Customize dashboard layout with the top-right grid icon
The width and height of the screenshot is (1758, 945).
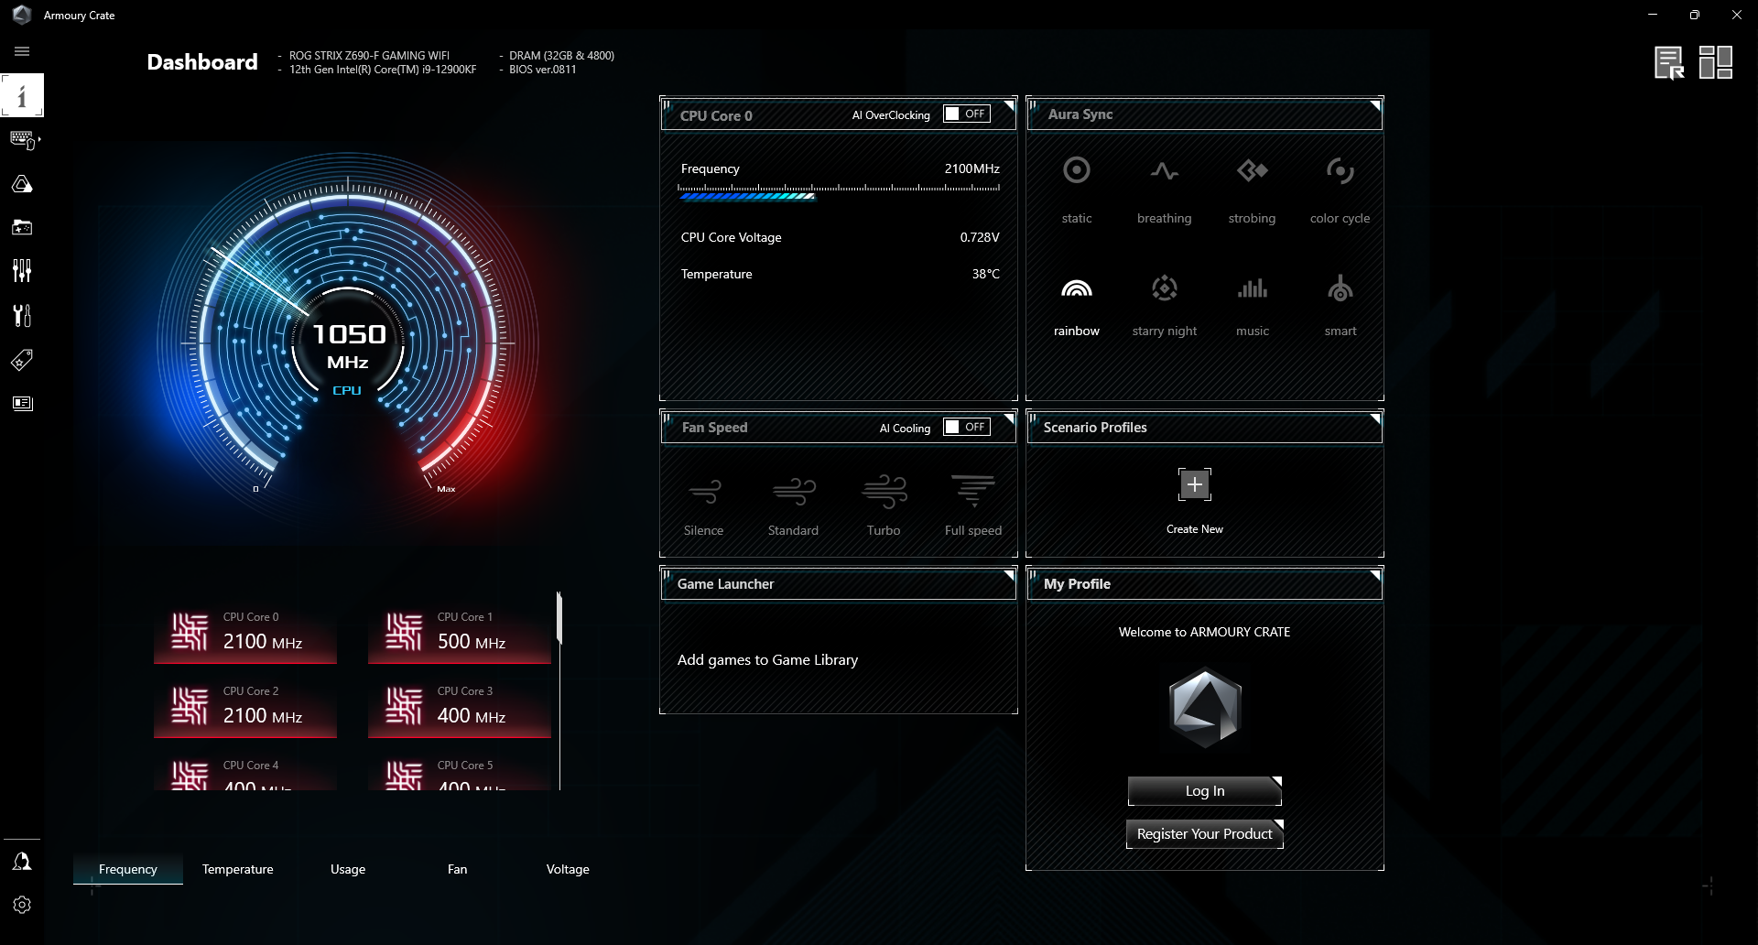click(x=1717, y=62)
